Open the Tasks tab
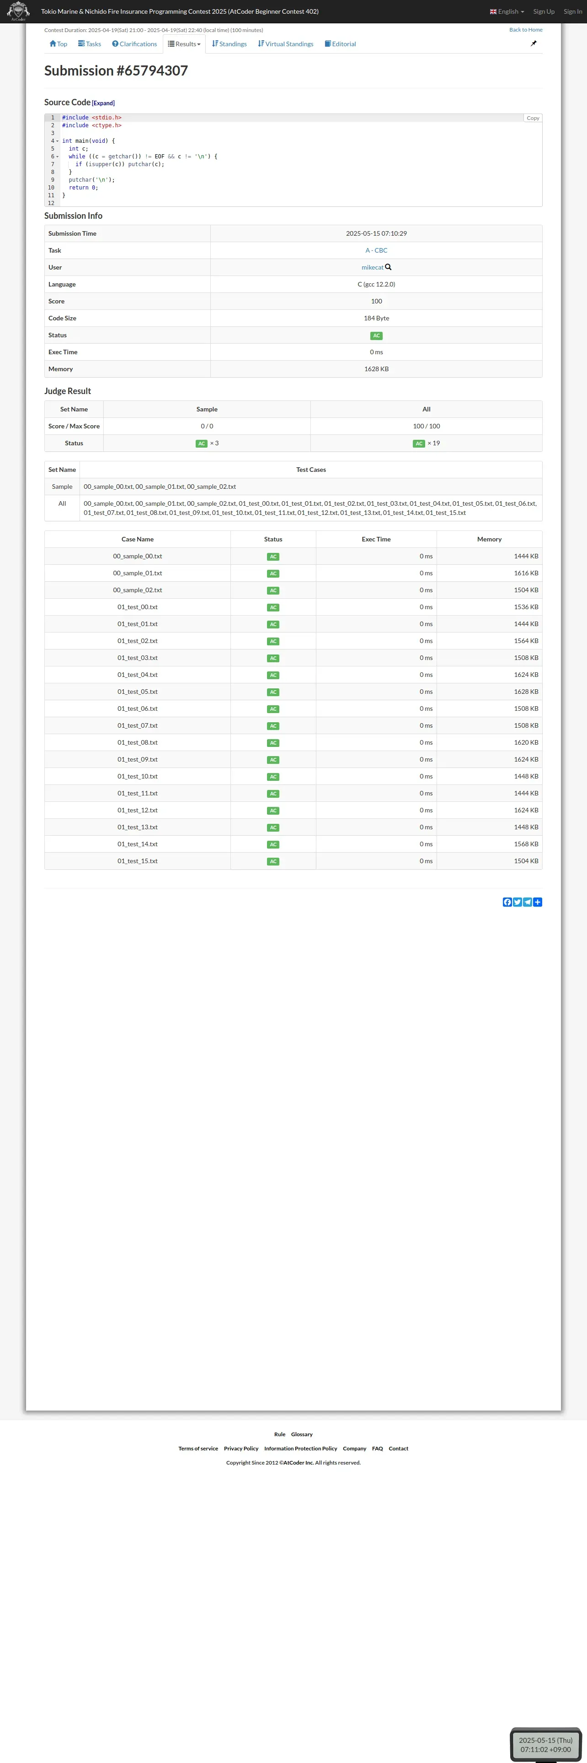587x1763 pixels. click(90, 44)
